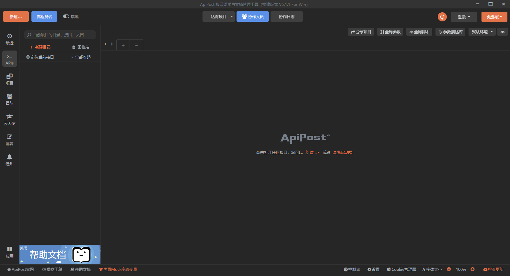Screen dimensions: 510x276
Task: Open 全局脚本 global scripts
Action: point(419,32)
